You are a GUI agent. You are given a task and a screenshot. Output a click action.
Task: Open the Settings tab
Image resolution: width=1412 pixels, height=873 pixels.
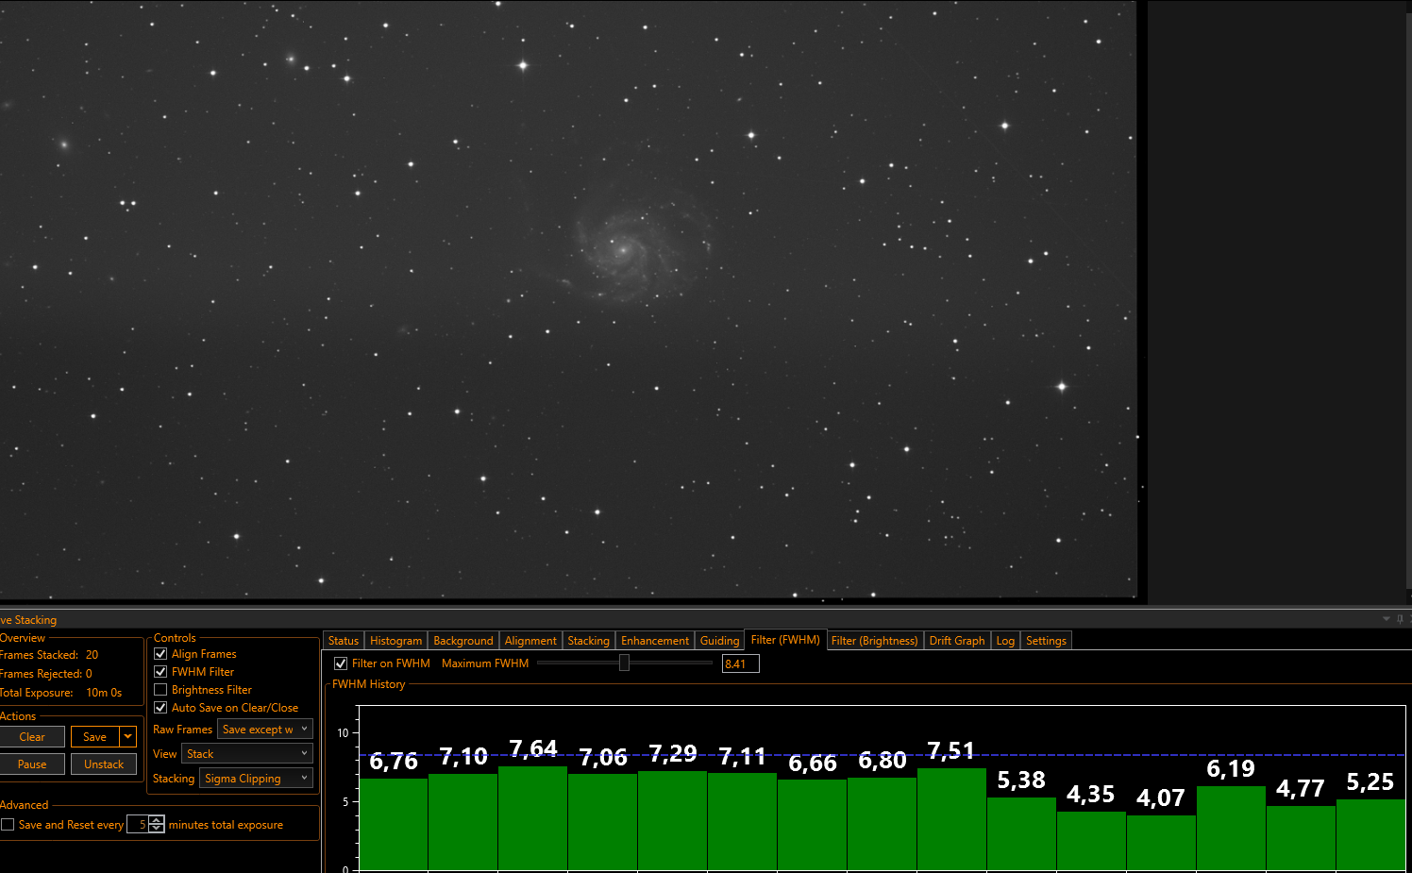(1046, 641)
